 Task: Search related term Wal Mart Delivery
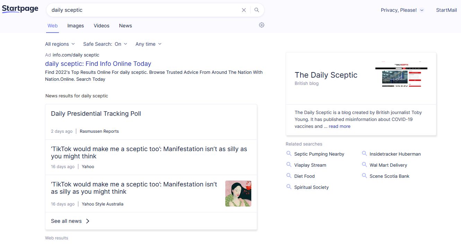pyautogui.click(x=388, y=165)
